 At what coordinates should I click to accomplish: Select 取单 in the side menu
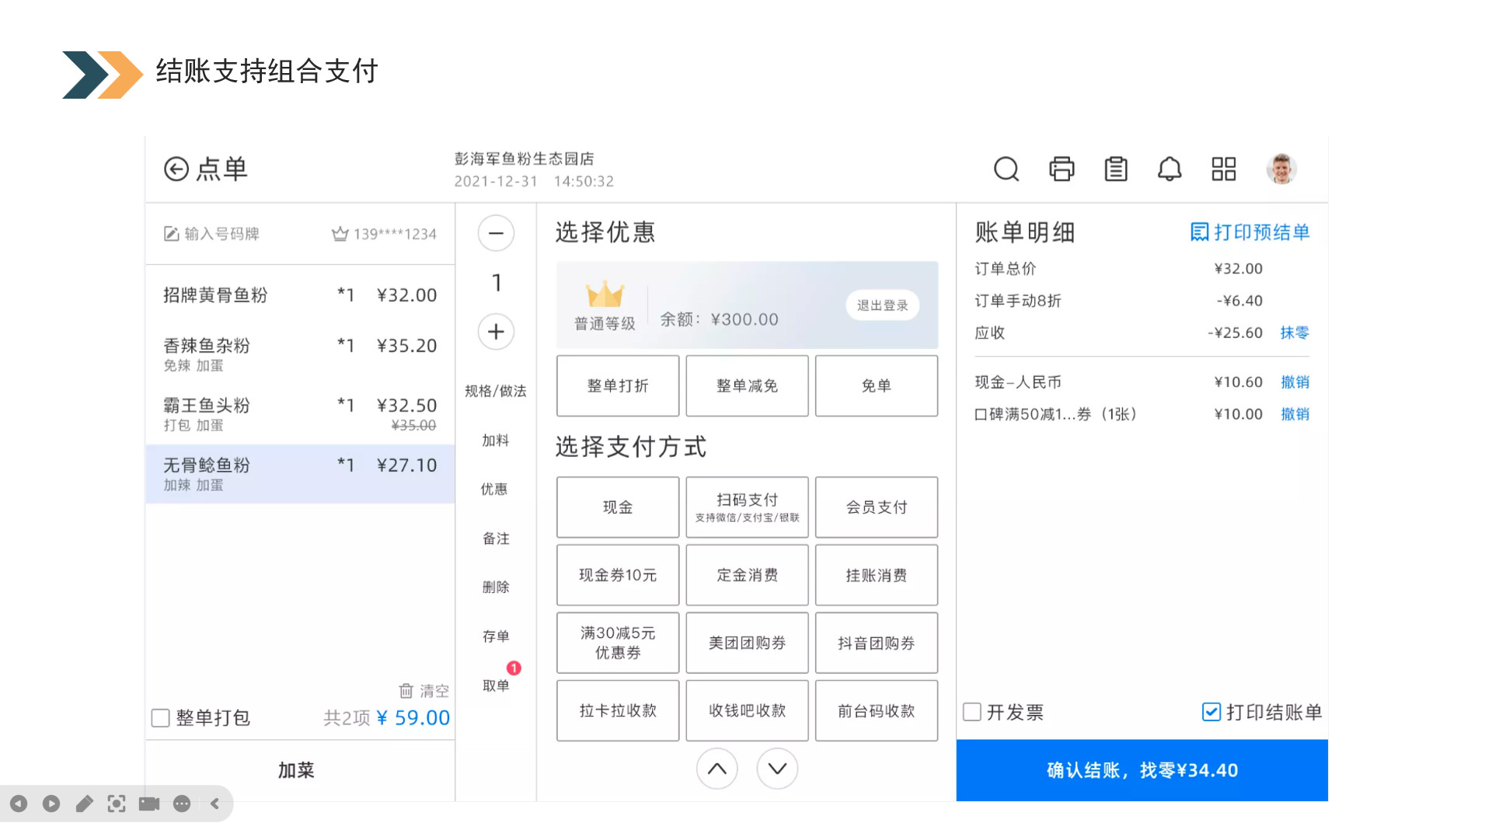(x=496, y=685)
